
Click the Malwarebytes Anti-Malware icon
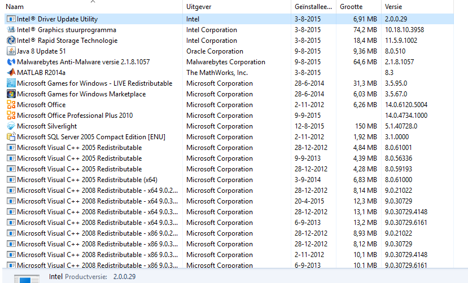11,62
